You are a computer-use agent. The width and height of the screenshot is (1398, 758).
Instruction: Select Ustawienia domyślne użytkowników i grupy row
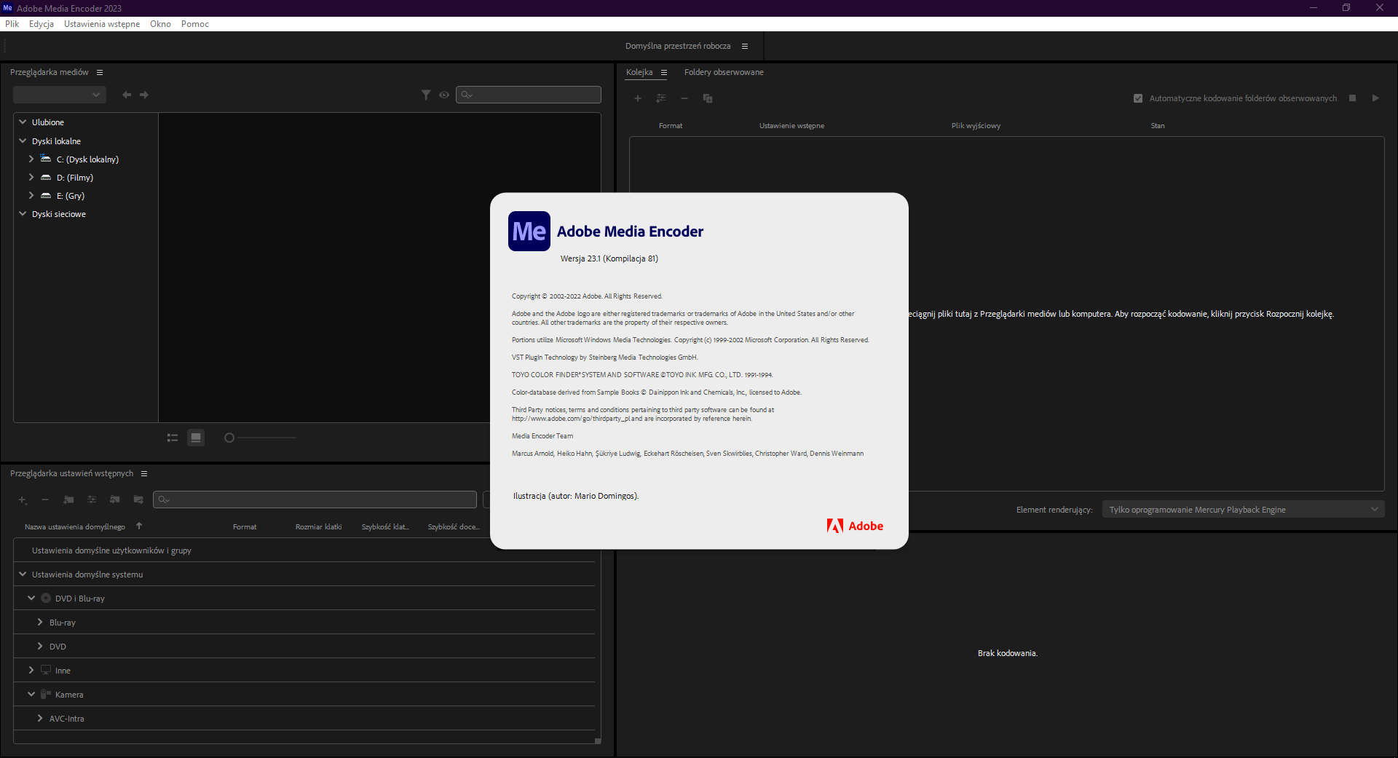(x=304, y=550)
